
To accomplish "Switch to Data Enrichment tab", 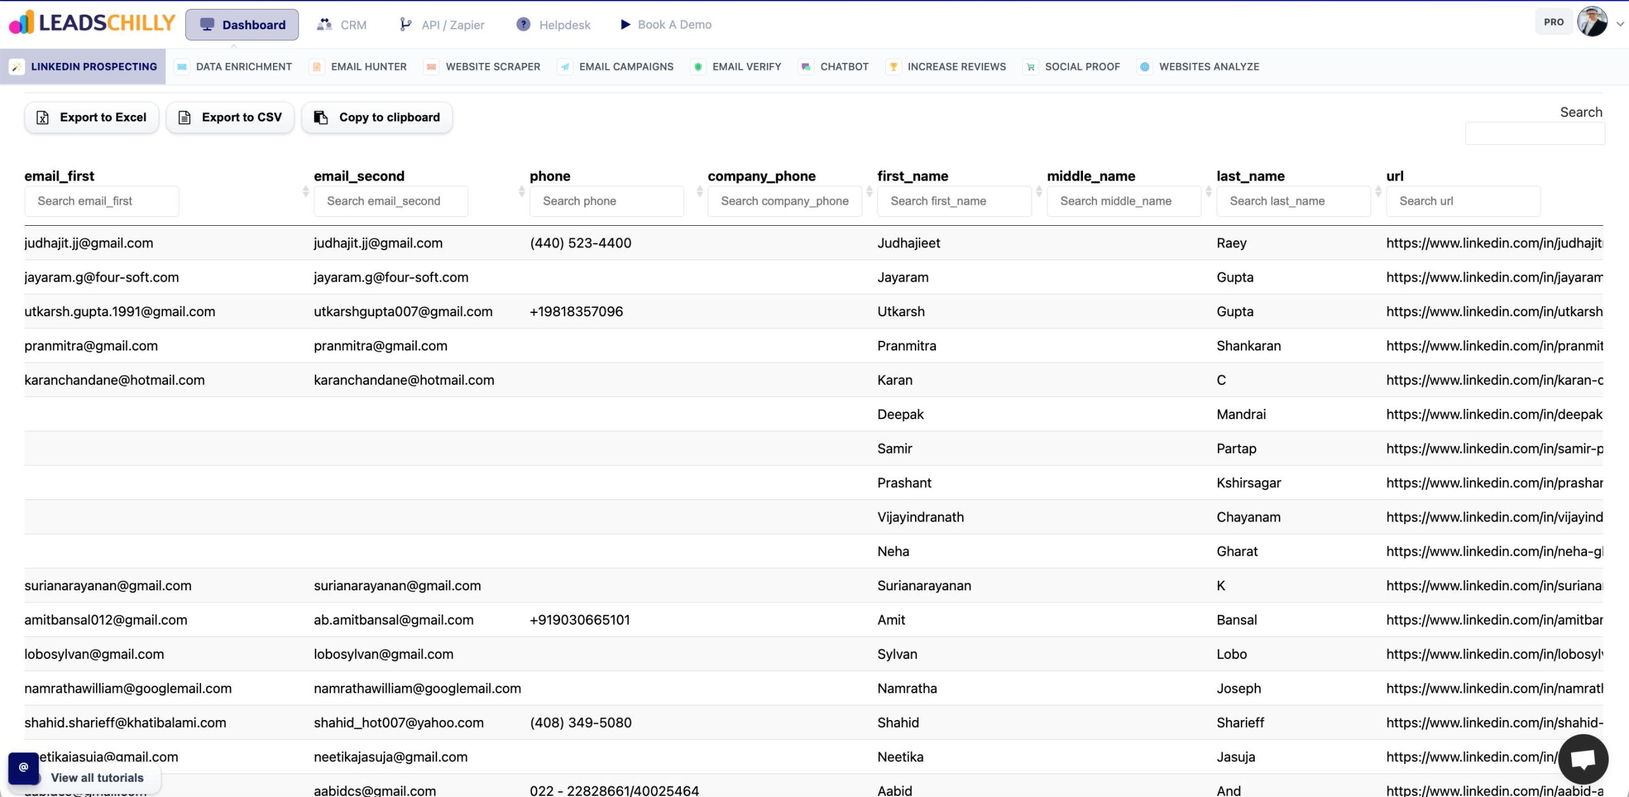I will click(234, 67).
